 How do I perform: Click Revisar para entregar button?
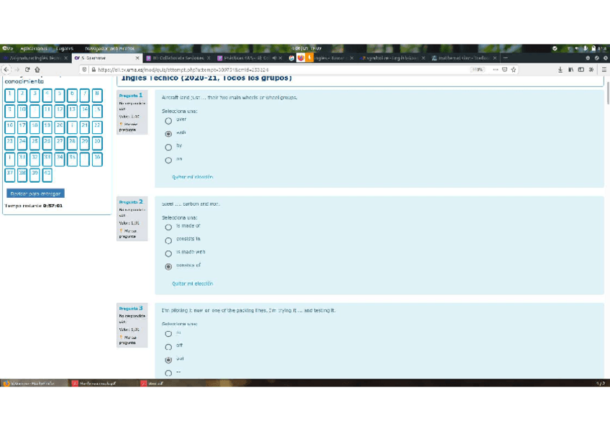(35, 194)
